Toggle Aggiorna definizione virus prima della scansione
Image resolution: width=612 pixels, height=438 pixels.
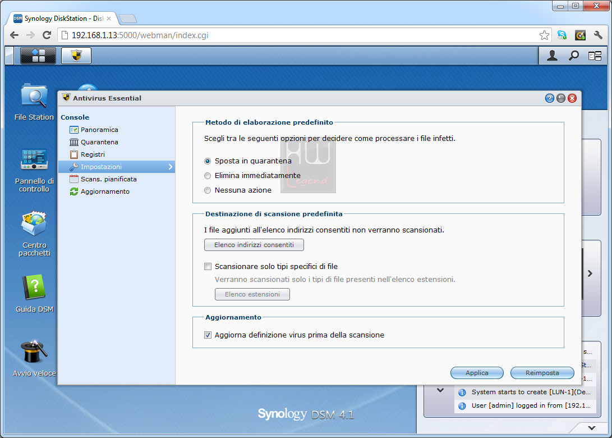(x=208, y=335)
